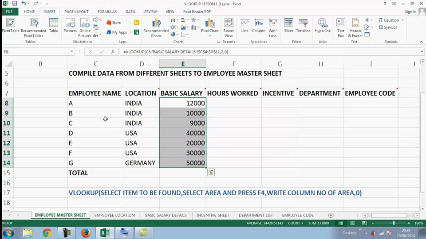Open BASIC SALARY DETAILS sheet
Image resolution: width=426 pixels, height=239 pixels.
point(166,215)
